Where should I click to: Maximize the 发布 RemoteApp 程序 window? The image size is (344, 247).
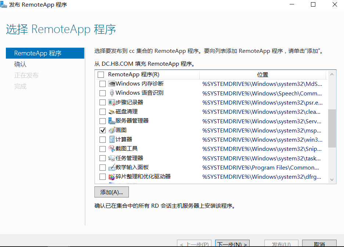click(x=313, y=4)
